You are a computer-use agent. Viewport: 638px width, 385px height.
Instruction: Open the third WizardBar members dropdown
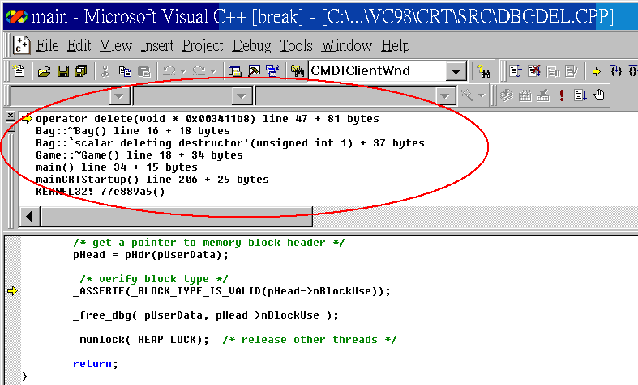(x=445, y=96)
